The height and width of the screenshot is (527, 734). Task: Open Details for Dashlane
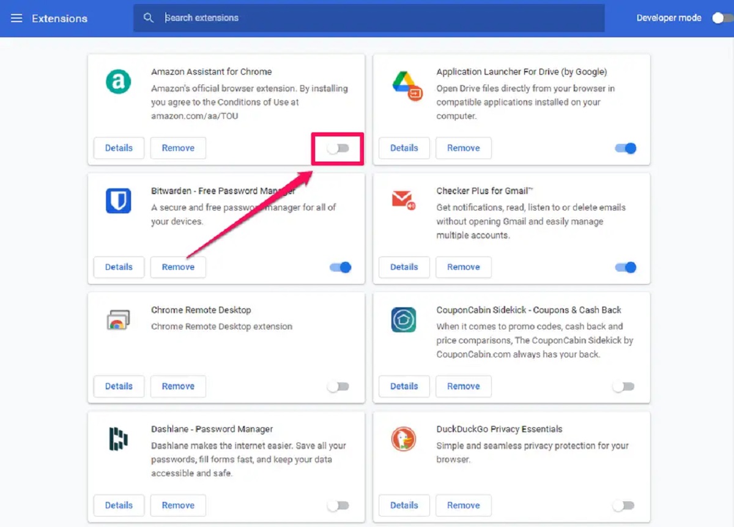119,506
